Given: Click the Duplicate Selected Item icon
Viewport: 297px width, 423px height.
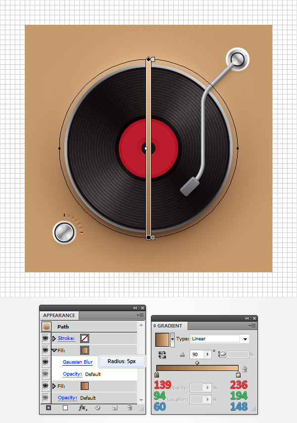Looking at the screenshot, I should [x=115, y=408].
